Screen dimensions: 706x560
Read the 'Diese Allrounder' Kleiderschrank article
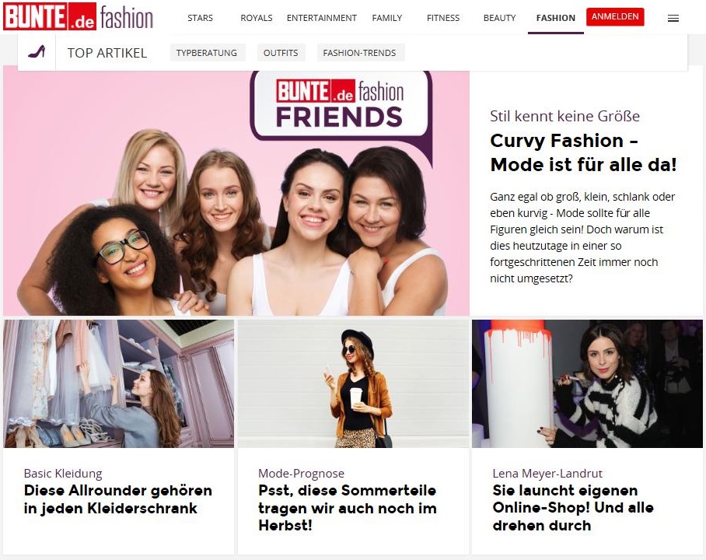click(x=117, y=499)
